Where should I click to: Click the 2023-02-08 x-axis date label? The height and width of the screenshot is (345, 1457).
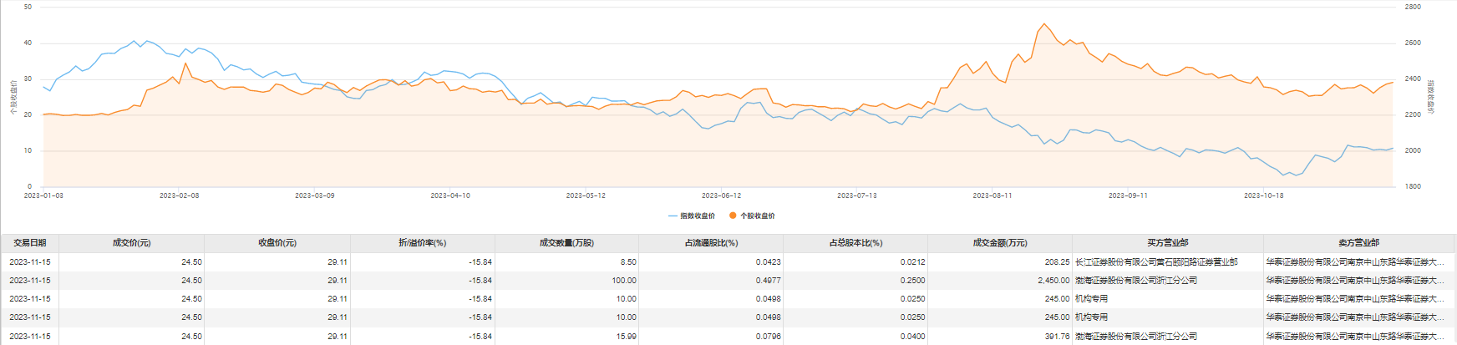coord(179,195)
